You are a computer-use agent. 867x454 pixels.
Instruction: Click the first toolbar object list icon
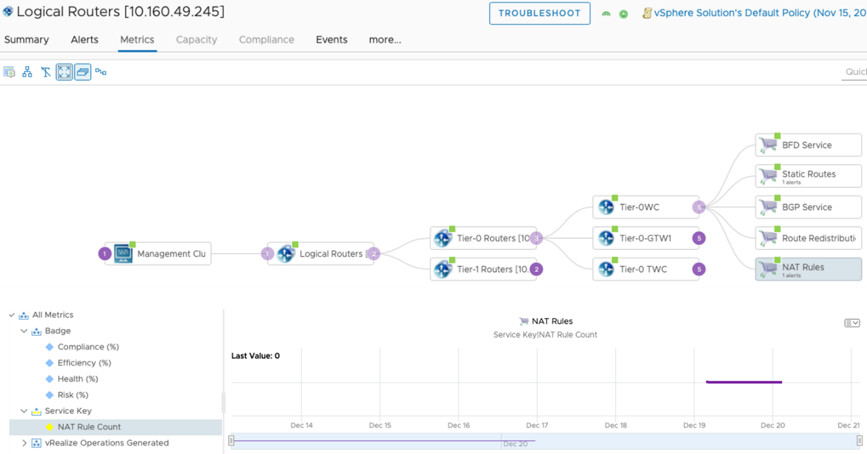[9, 72]
